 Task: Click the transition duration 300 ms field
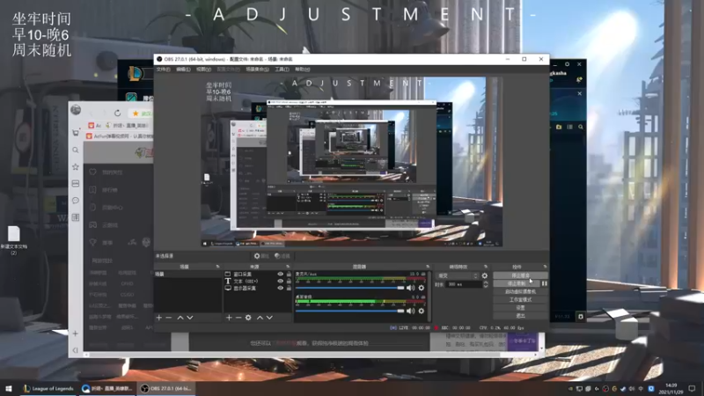click(464, 284)
